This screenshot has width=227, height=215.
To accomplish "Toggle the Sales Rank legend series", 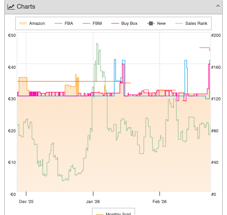I will click(x=191, y=23).
